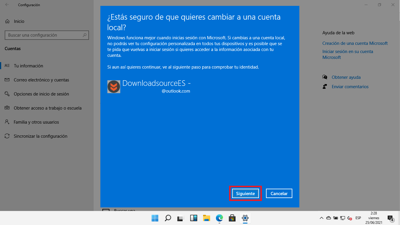Open Correo electrónico y cuentas
The height and width of the screenshot is (225, 400).
(x=47, y=80)
